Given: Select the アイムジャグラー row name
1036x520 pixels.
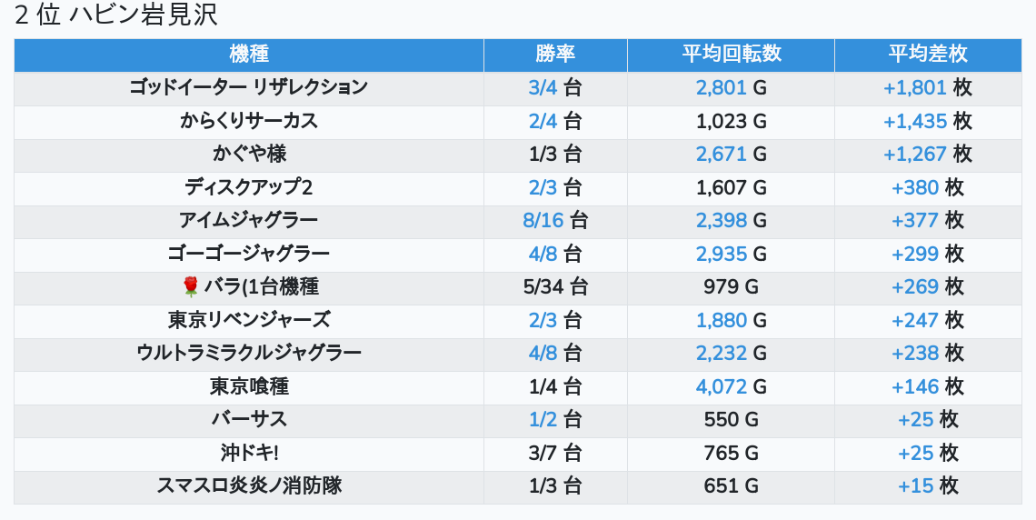Looking at the screenshot, I should [x=248, y=221].
